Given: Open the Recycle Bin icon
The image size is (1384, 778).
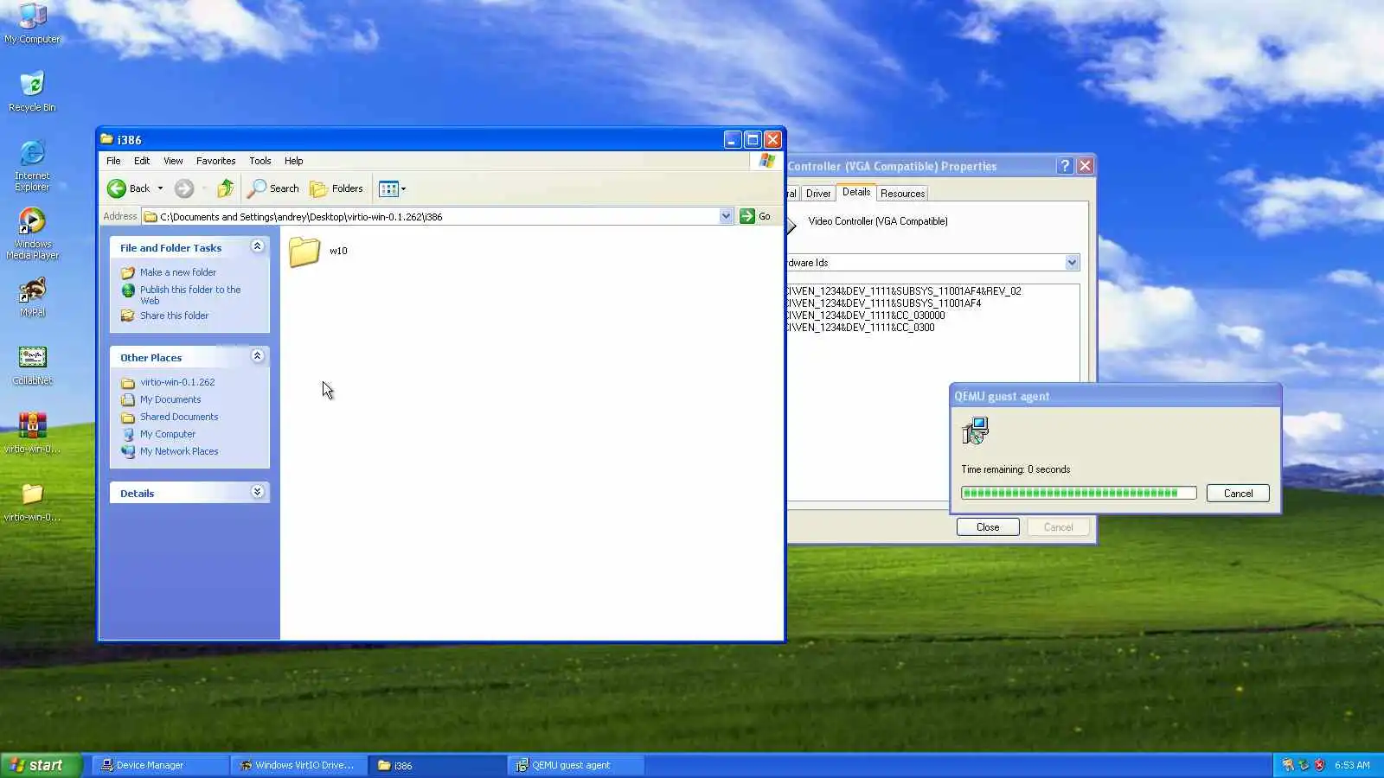Looking at the screenshot, I should (32, 92).
